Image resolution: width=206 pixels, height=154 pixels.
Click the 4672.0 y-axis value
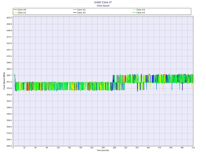[9, 17]
